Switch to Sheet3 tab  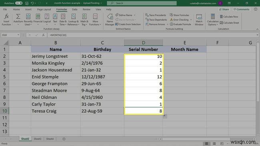coord(38,139)
